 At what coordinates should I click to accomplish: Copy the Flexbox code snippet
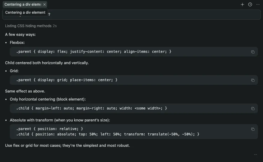point(253,52)
